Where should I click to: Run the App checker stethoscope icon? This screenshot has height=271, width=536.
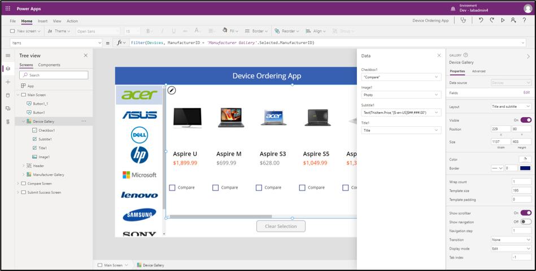pyautogui.click(x=463, y=20)
